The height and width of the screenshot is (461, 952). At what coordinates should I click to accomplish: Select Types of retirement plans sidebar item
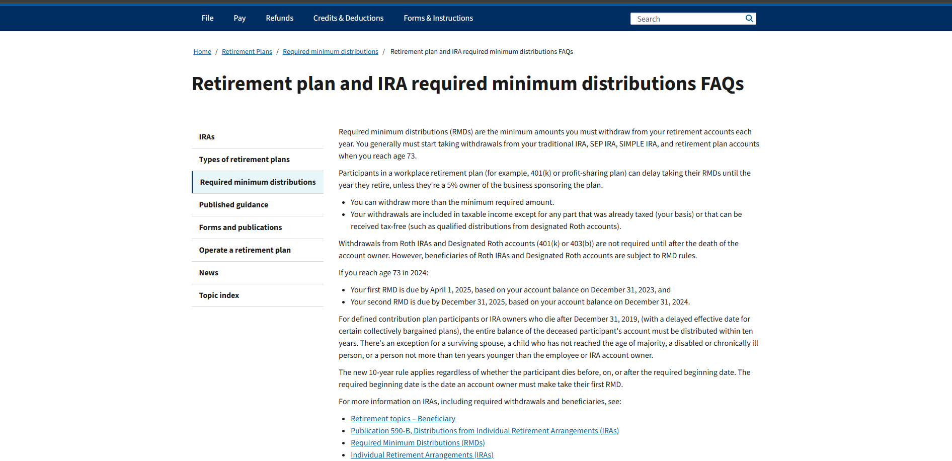pyautogui.click(x=244, y=160)
